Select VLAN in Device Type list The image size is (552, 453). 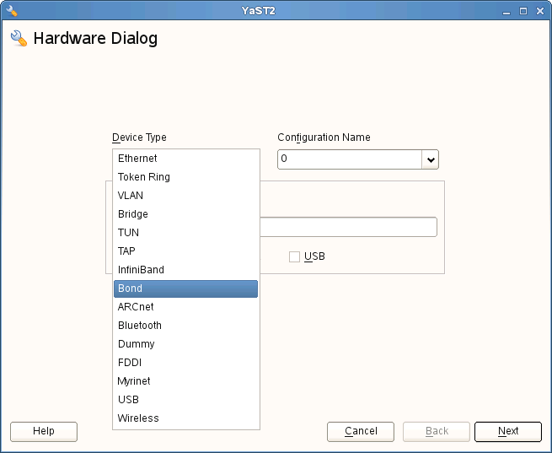[186, 196]
